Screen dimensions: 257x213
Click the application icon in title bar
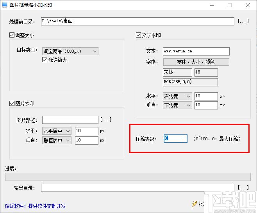5,5
